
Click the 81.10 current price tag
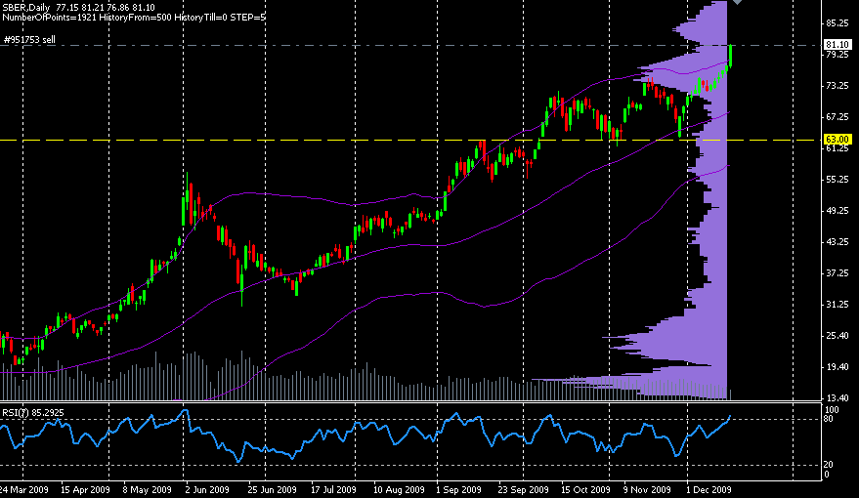pos(836,45)
